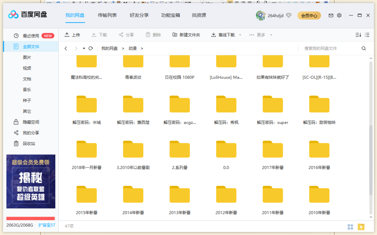Click the 超级会员免费领 ad banner
The image size is (377, 235).
(31, 181)
